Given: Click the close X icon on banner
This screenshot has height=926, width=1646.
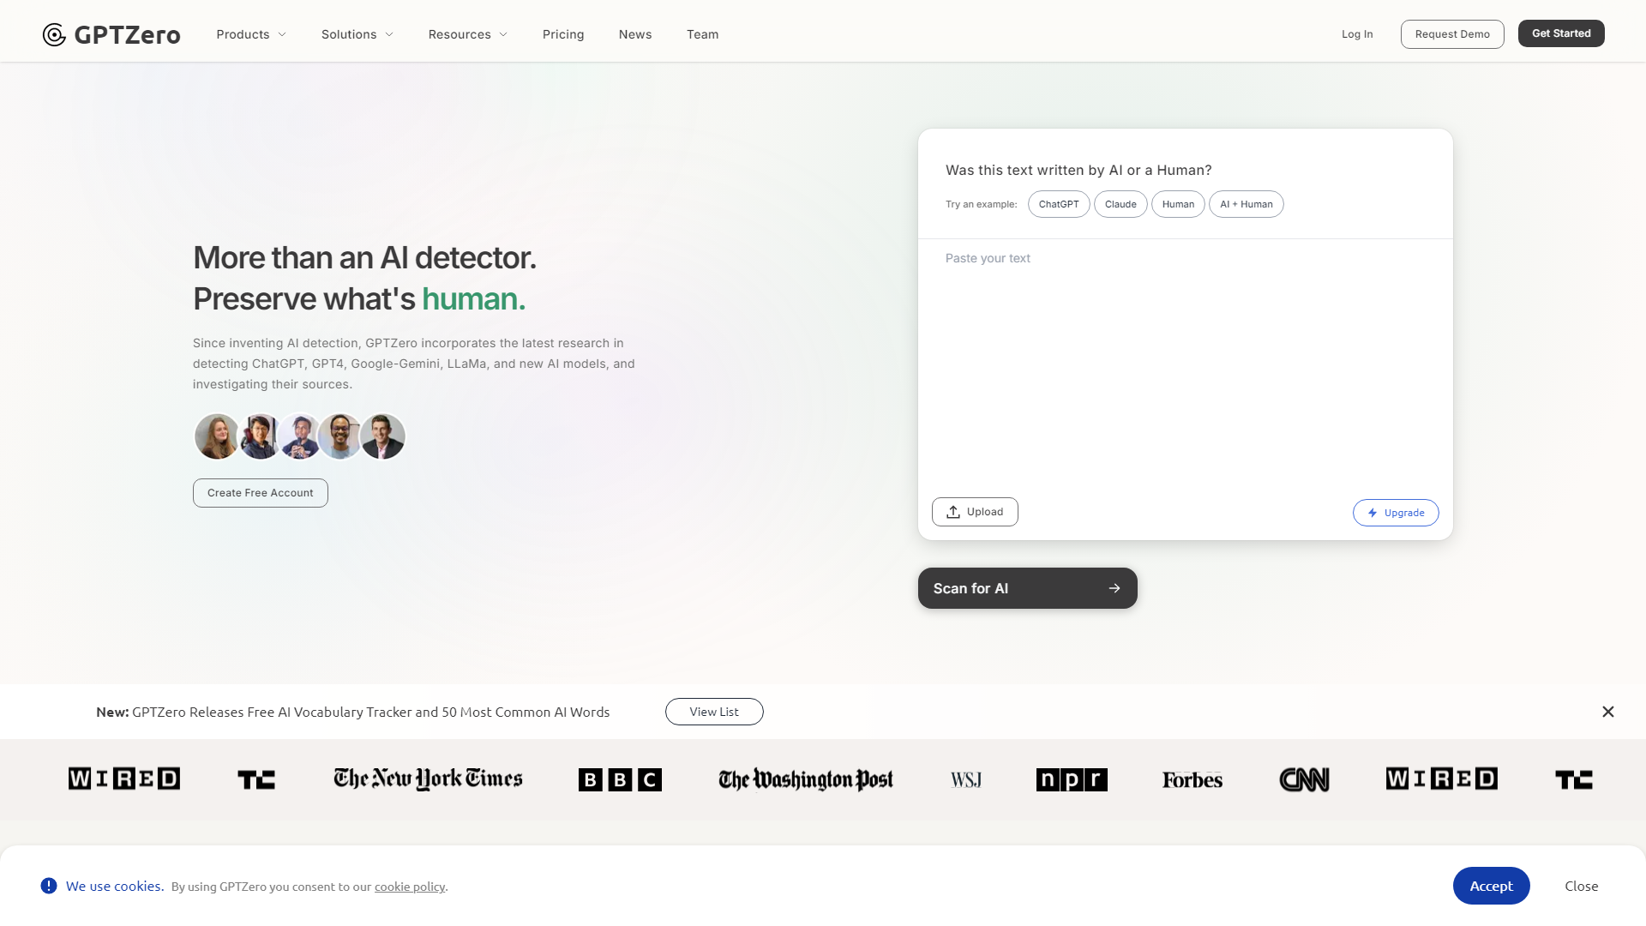Looking at the screenshot, I should [x=1607, y=711].
